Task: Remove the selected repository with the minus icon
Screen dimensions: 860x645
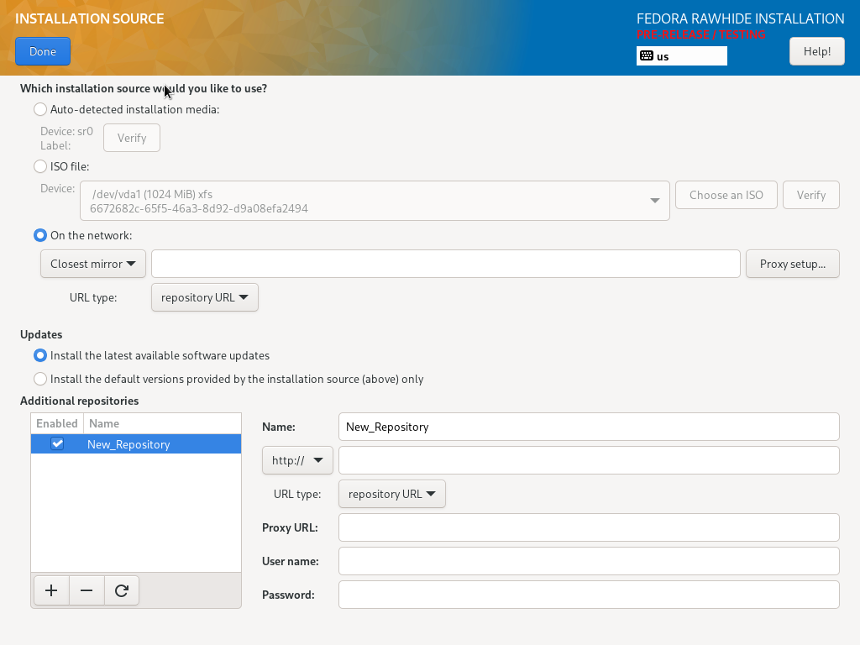Action: tap(87, 590)
